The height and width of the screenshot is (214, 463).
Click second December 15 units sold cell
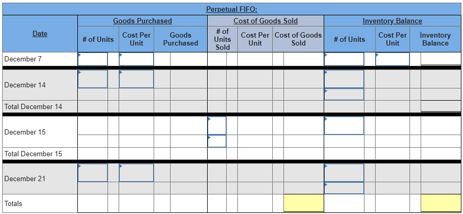(217, 141)
